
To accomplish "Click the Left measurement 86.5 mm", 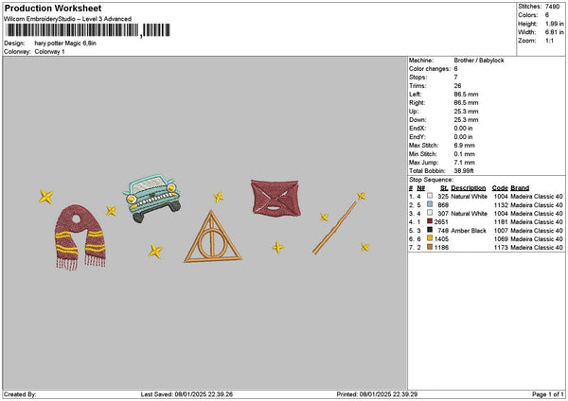I will pyautogui.click(x=466, y=94).
